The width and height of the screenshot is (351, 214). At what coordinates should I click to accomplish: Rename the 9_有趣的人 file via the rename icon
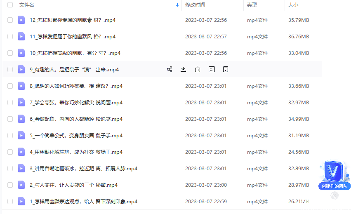click(x=212, y=69)
